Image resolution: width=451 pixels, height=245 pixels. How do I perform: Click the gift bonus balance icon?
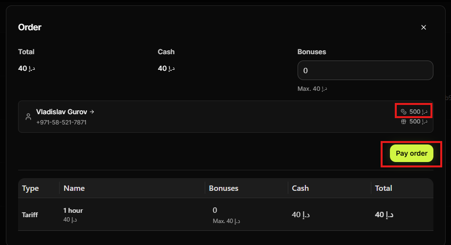pos(403,122)
